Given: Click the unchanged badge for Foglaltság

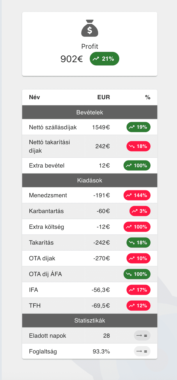Looking at the screenshot, I should (142, 351).
